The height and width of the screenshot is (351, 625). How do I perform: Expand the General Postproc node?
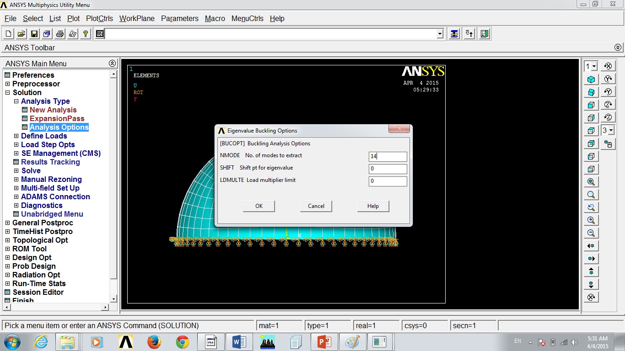[7, 223]
